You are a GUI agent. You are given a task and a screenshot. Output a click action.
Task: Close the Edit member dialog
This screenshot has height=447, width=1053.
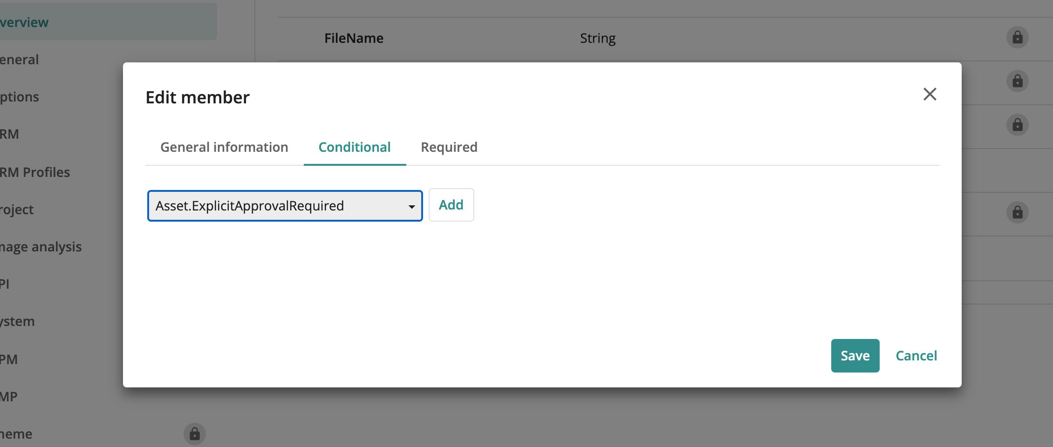(x=930, y=94)
